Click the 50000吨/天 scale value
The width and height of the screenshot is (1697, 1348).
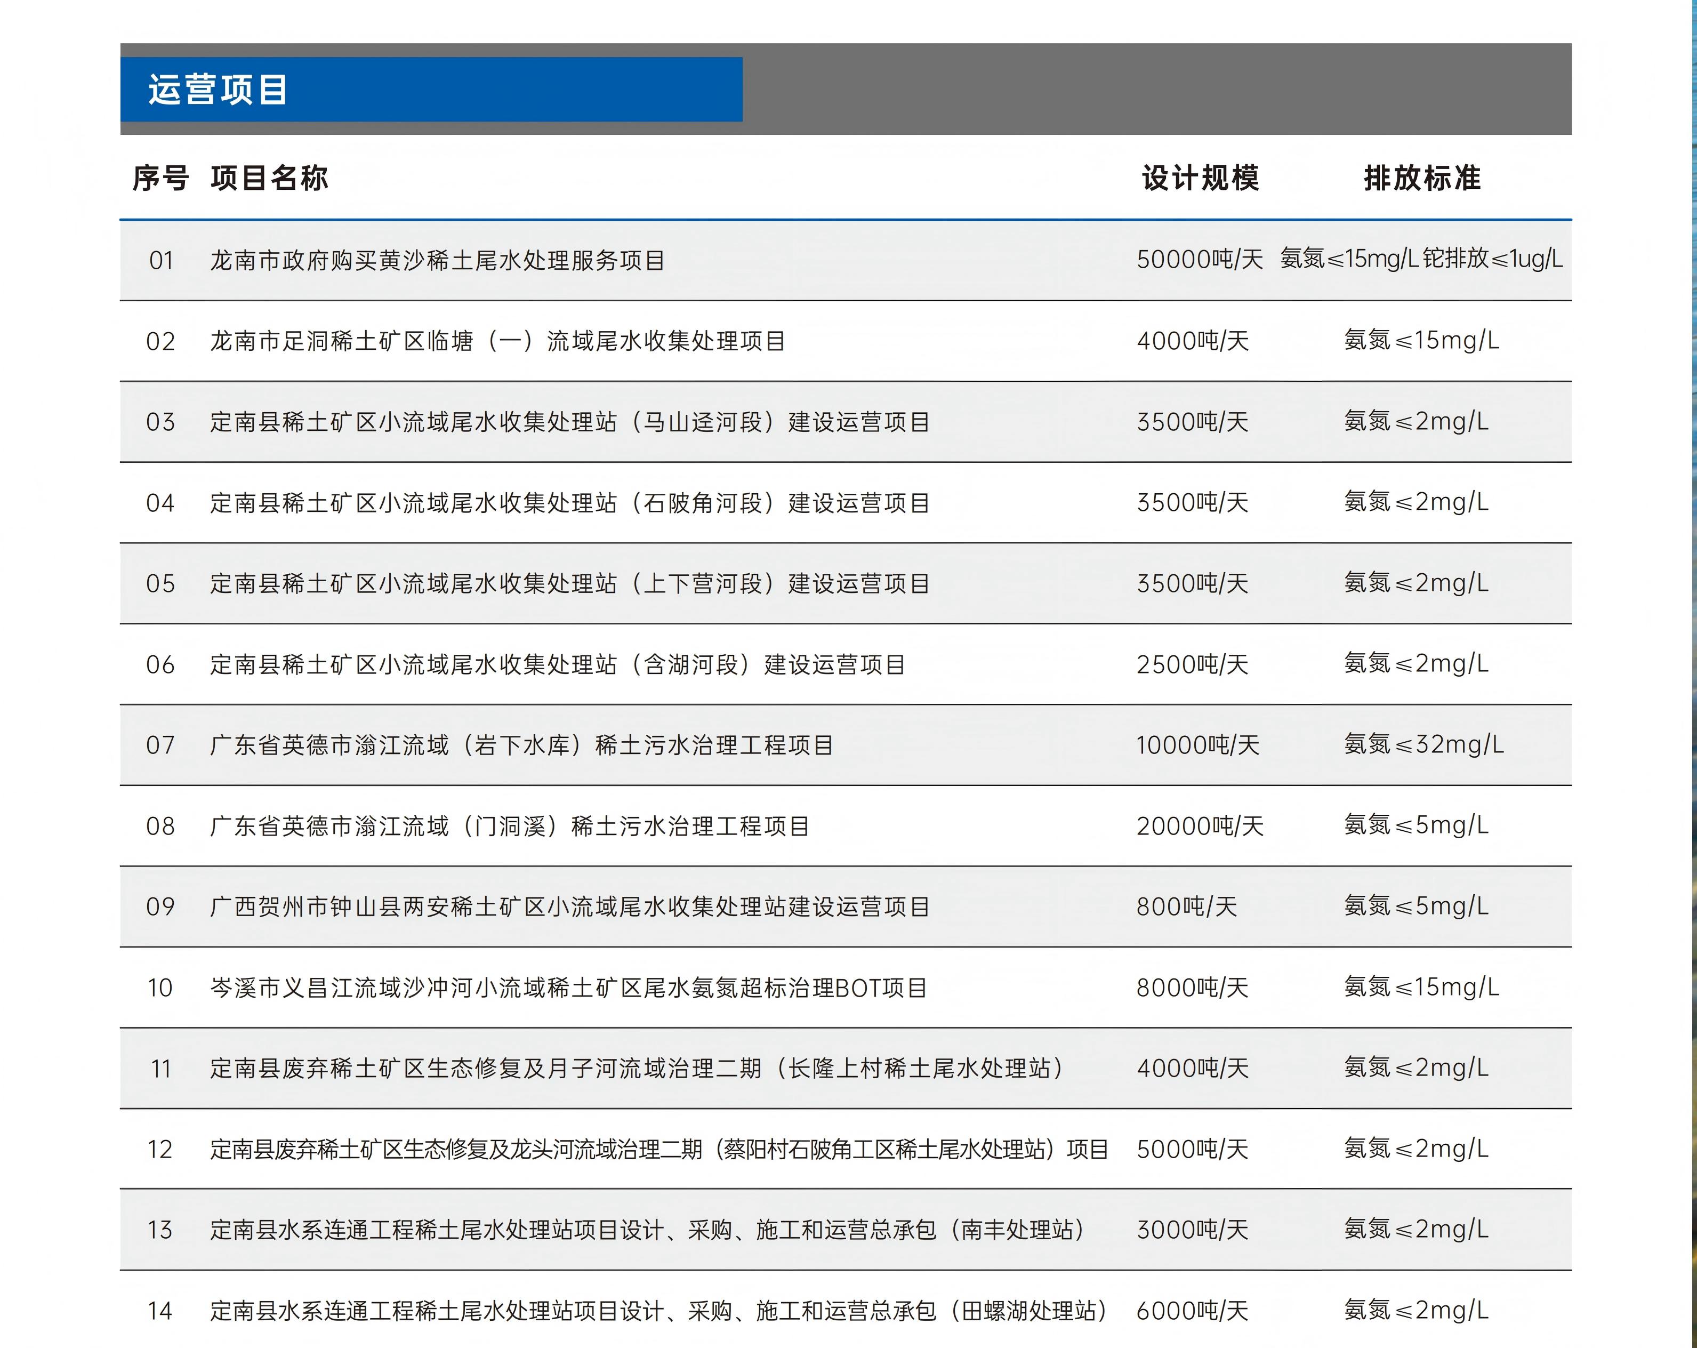pyautogui.click(x=1200, y=259)
